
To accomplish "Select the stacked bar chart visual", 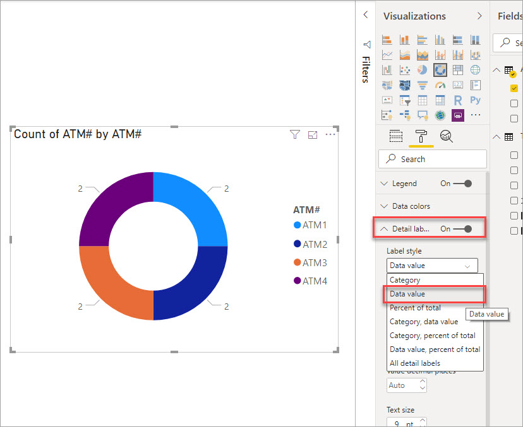I will (387, 40).
